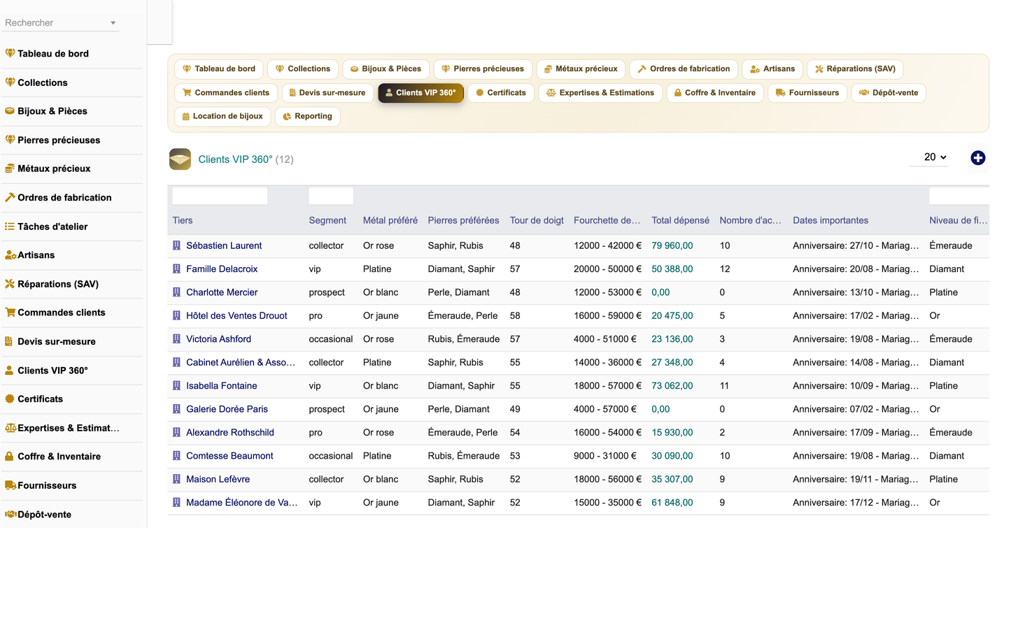
Task: Click total 73 062,00 for Isabella Fontaine
Action: point(672,385)
